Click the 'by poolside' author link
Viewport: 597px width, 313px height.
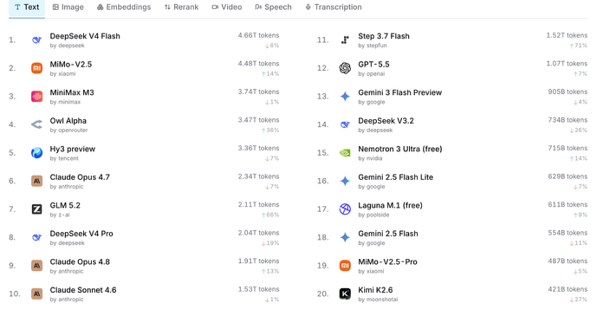point(374,214)
